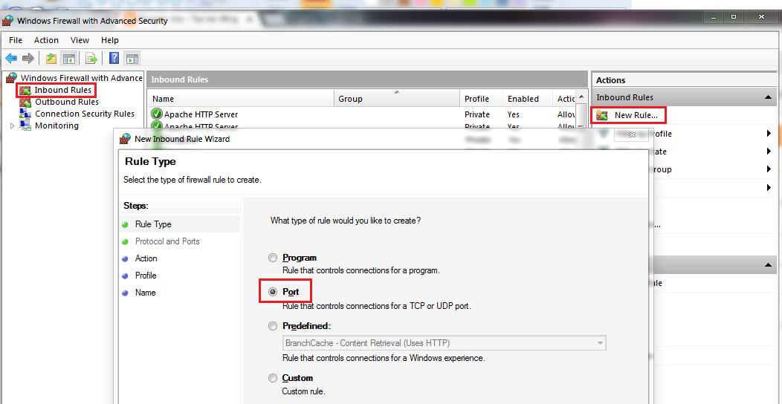Click New Rule... in the Actions pane
782x404 pixels.
coord(636,115)
